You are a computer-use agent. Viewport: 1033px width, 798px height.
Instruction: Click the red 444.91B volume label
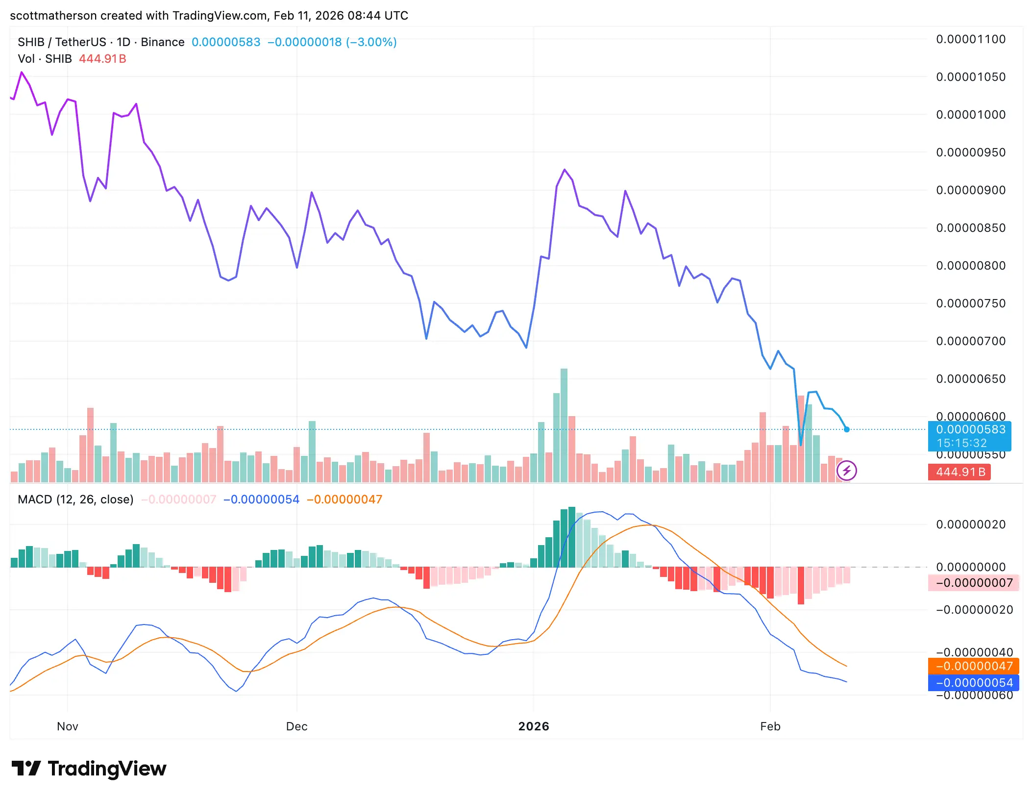[959, 472]
